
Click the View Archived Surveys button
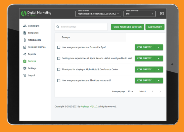127,27
